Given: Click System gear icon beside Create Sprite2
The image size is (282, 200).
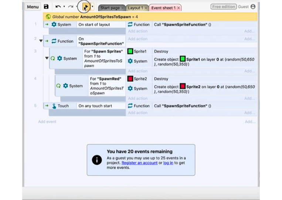Looking at the screenshot, I should [x=130, y=88].
